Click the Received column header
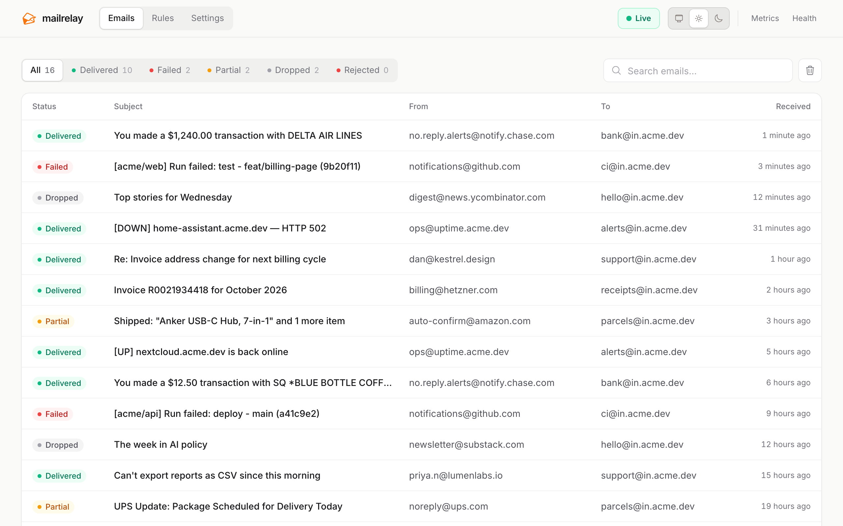This screenshot has height=526, width=843. click(793, 107)
